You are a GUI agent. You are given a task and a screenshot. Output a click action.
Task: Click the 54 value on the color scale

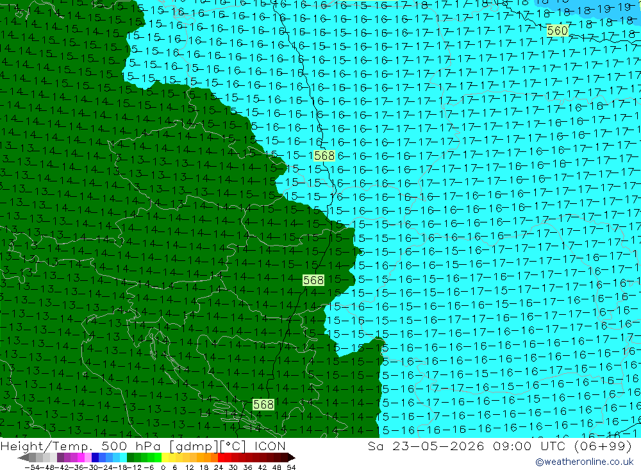coord(291,467)
